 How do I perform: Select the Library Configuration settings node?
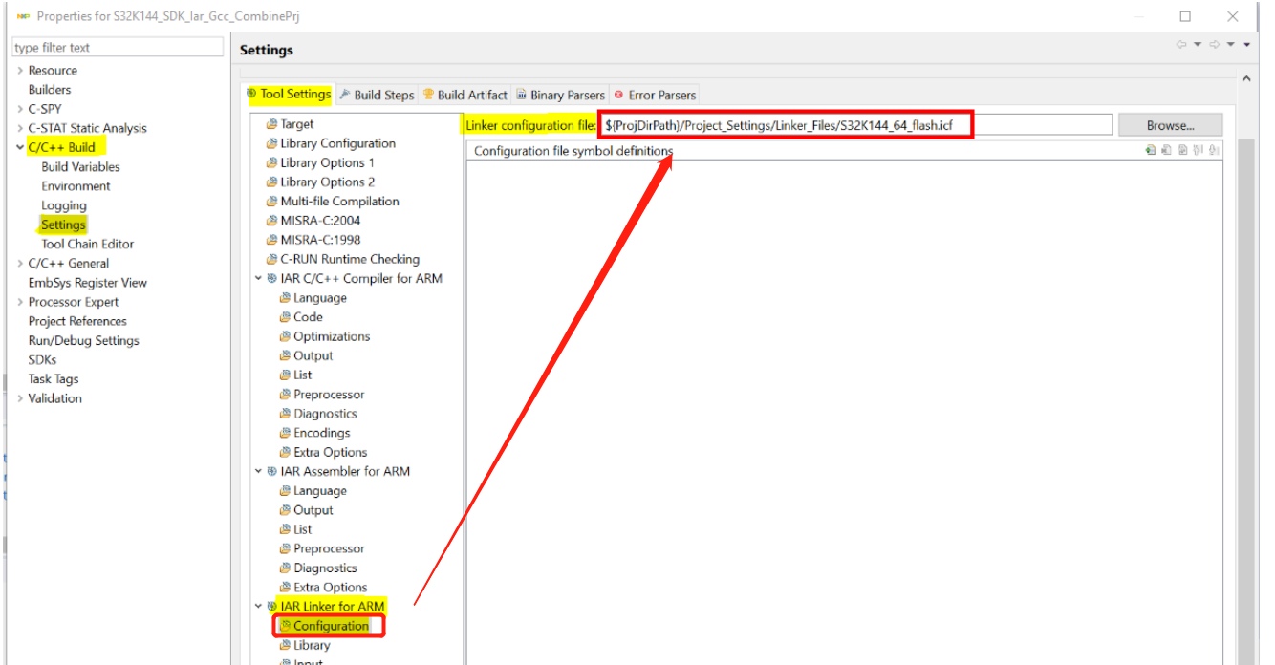331,142
